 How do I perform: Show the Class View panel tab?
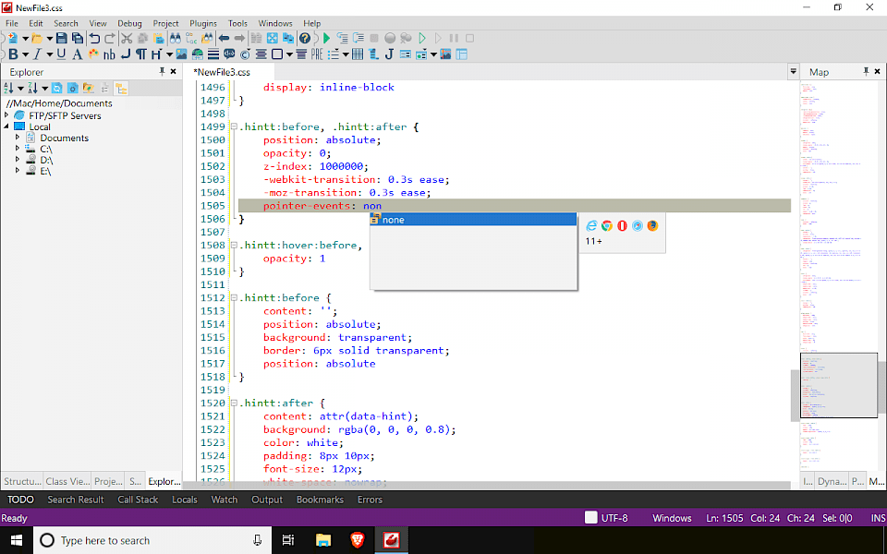tap(67, 482)
